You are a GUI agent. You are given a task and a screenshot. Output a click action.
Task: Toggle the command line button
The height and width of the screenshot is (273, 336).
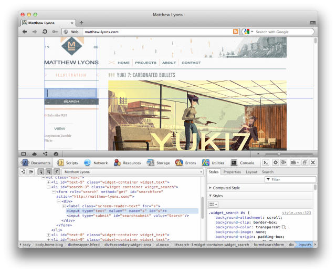click(x=266, y=163)
